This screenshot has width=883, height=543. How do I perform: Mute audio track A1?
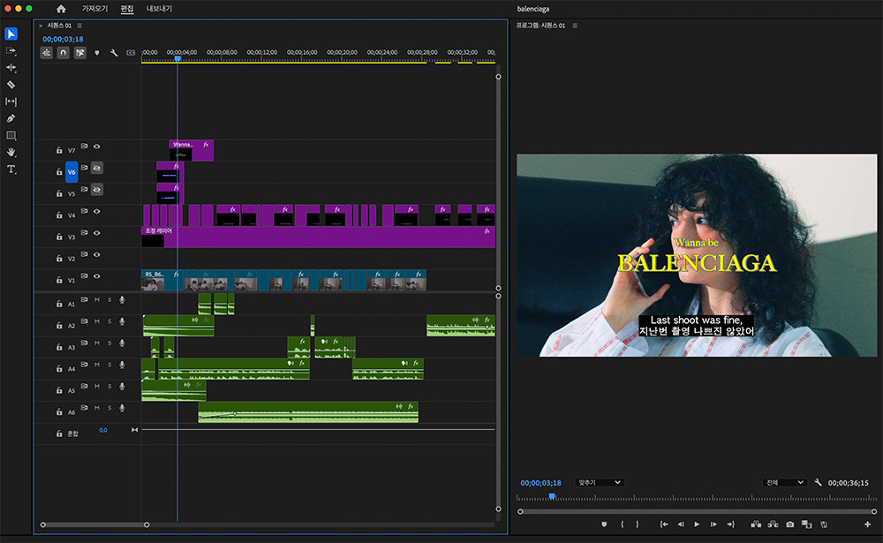pos(97,299)
